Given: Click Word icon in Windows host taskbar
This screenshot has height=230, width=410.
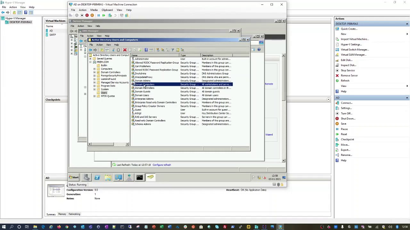Looking at the screenshot, I should [x=169, y=227].
